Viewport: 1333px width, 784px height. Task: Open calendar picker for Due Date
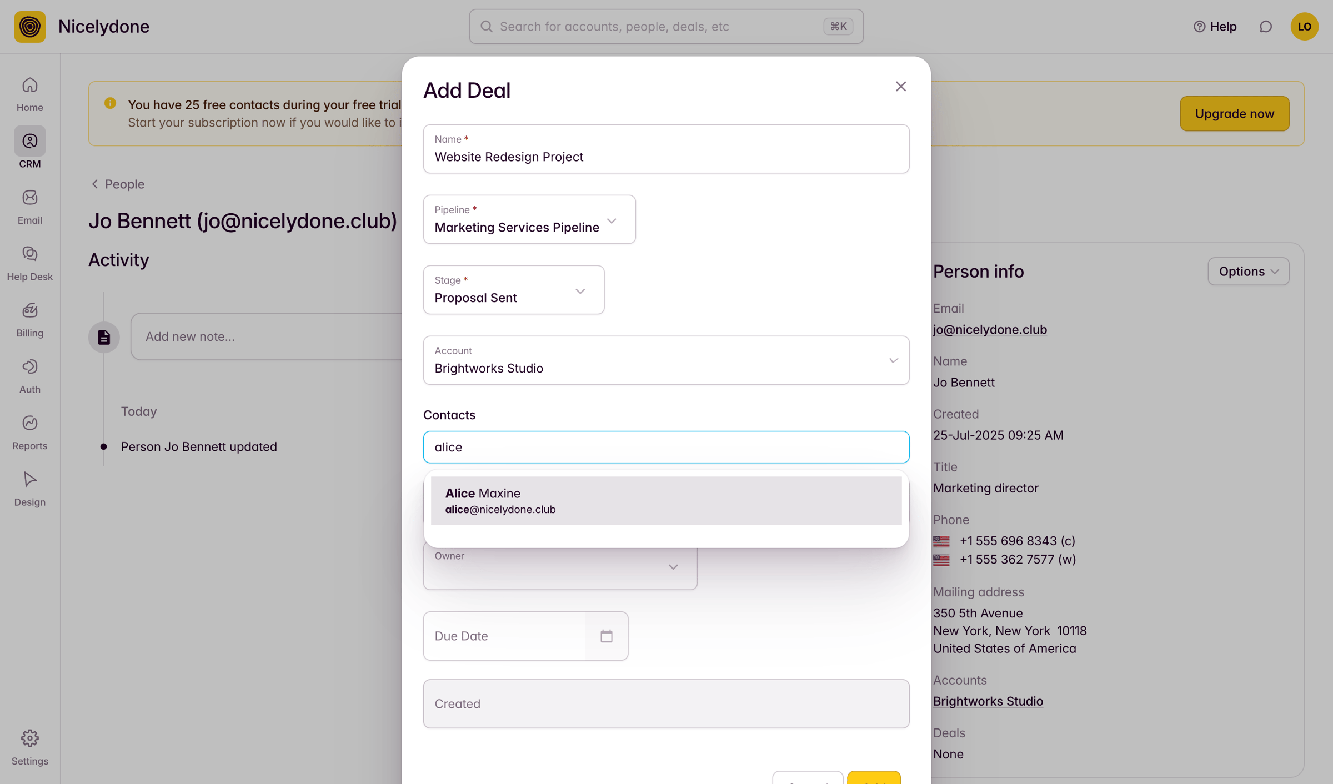pos(606,636)
